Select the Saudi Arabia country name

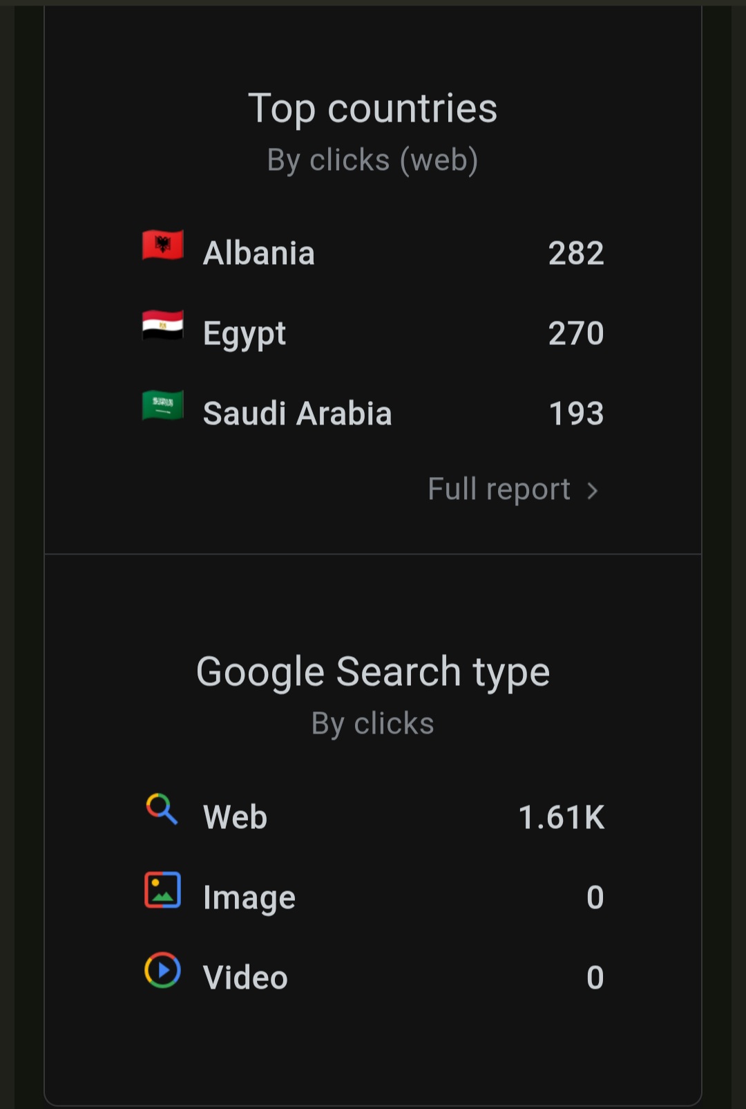pos(298,413)
